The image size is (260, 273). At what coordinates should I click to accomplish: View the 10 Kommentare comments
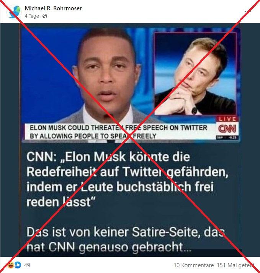coord(193,265)
